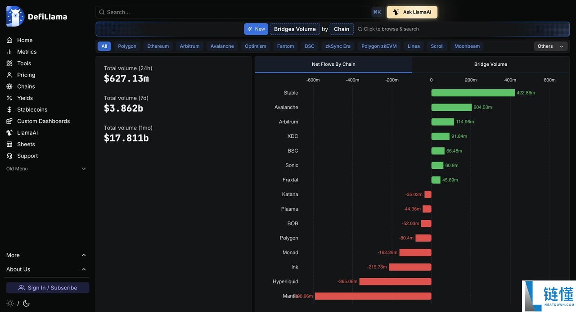Click the Chains globe icon
This screenshot has width=576, height=312.
point(9,86)
